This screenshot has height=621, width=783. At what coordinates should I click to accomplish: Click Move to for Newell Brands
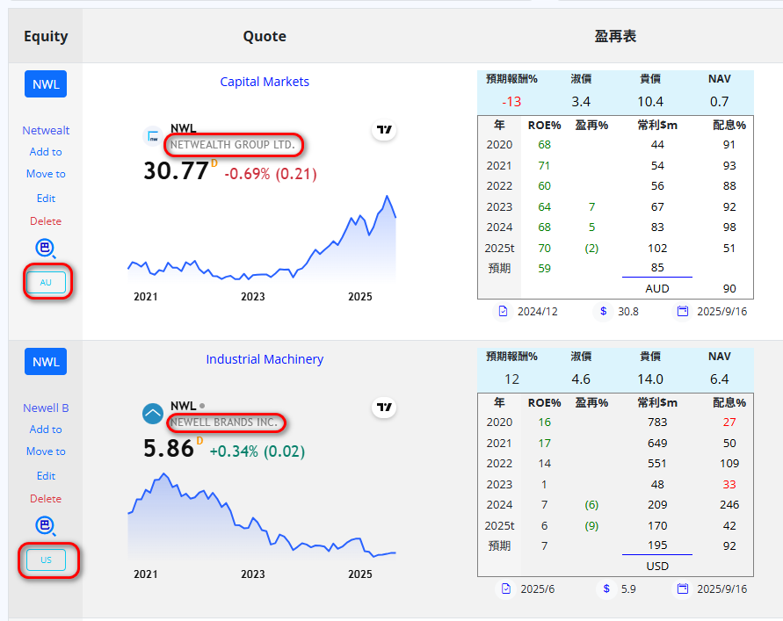click(x=46, y=451)
